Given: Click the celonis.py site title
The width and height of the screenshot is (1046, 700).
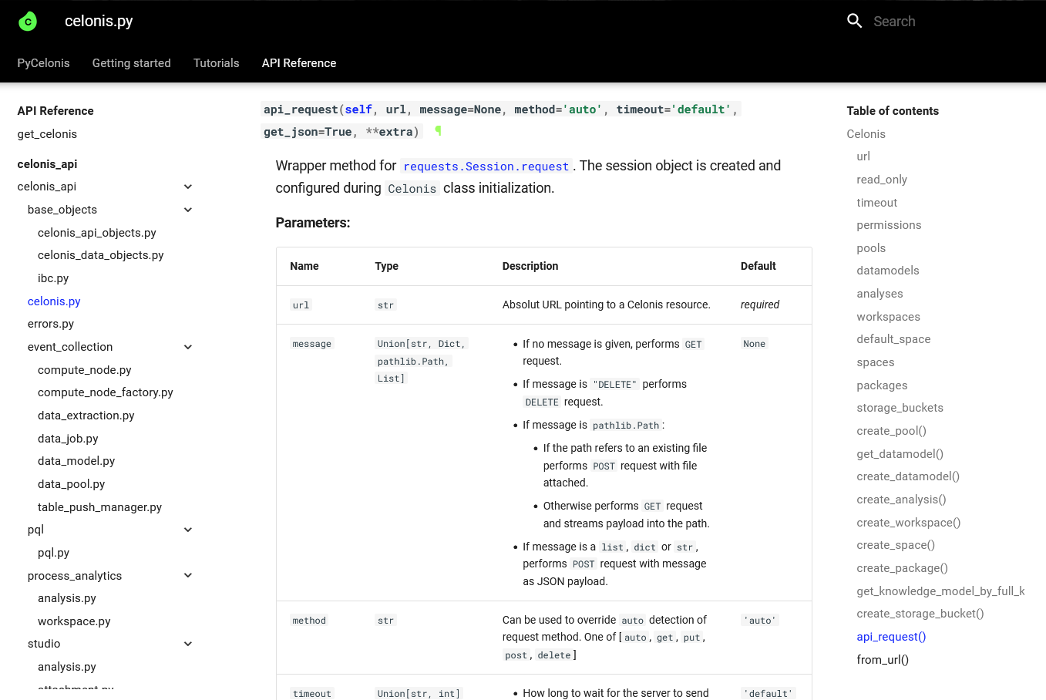Looking at the screenshot, I should (x=99, y=21).
